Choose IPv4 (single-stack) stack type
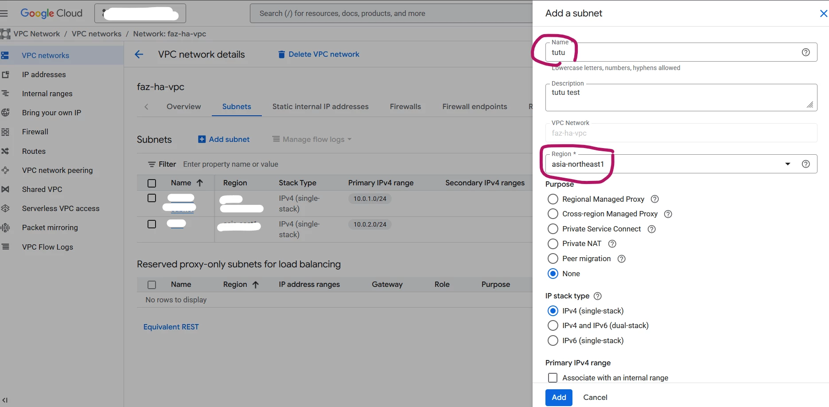 point(553,311)
